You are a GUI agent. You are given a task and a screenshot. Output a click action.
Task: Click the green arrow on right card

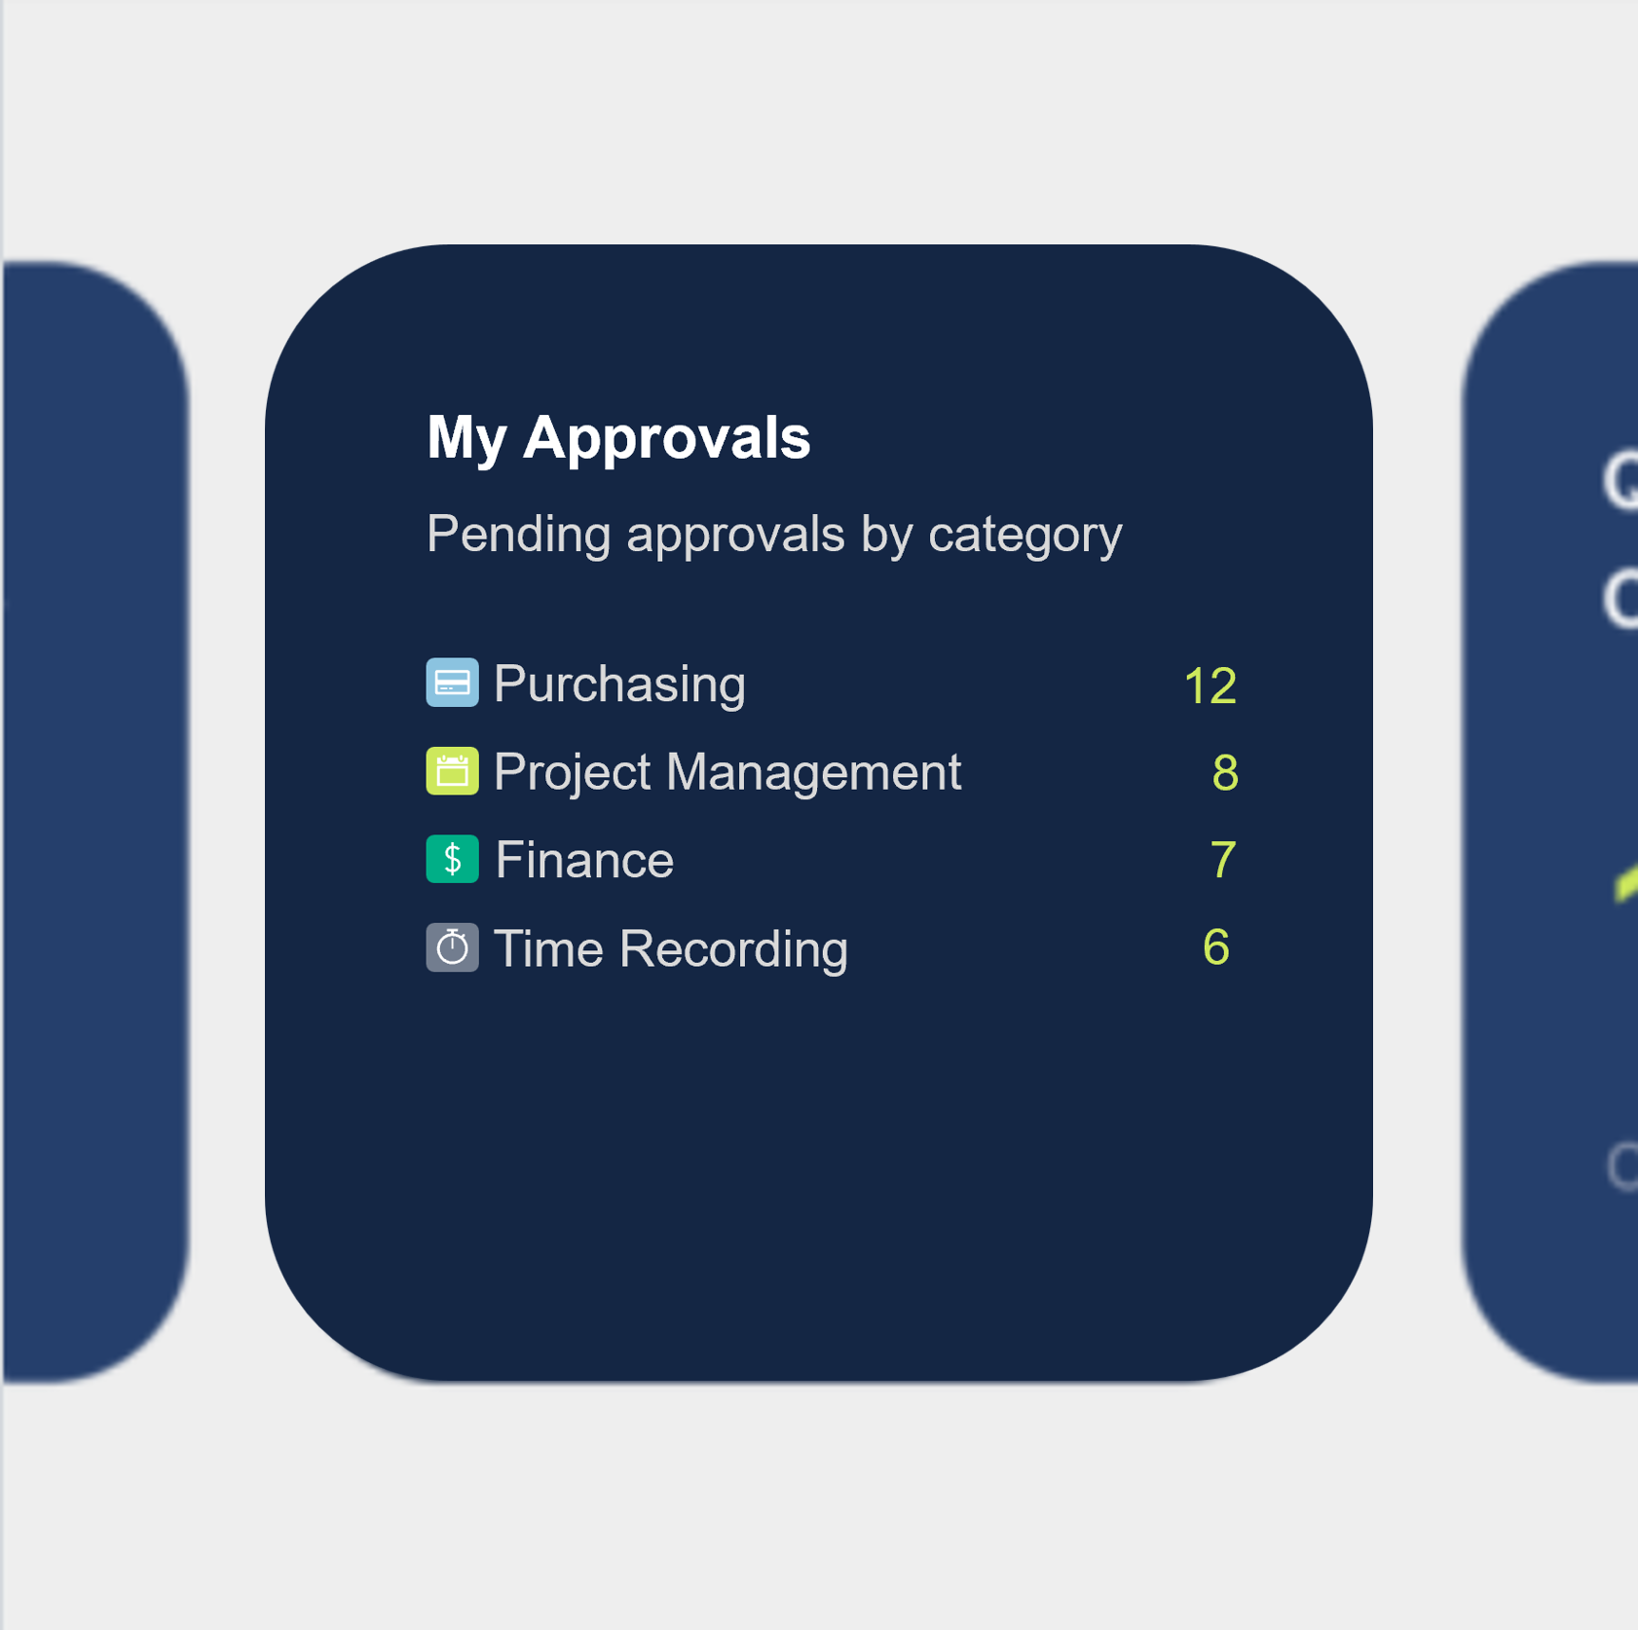point(1626,883)
